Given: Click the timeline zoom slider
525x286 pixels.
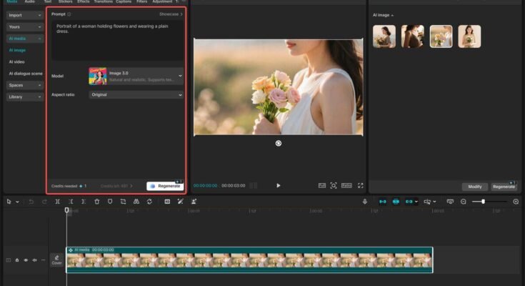Looking at the screenshot, I should (x=483, y=202).
